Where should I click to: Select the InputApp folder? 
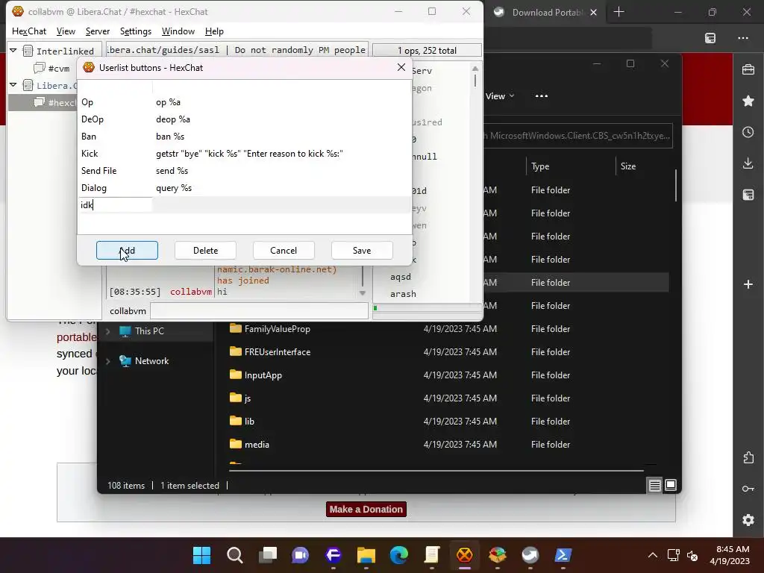click(x=263, y=375)
